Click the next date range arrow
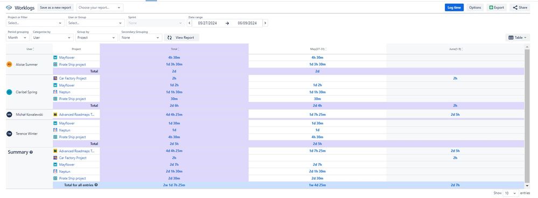This screenshot has height=198, width=538. (x=265, y=23)
